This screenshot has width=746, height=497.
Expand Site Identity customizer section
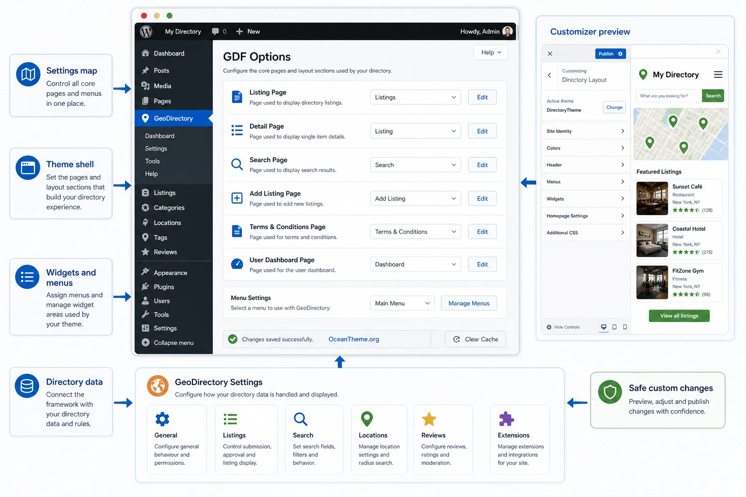point(585,131)
